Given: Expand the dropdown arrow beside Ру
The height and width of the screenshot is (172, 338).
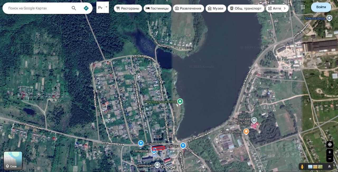Looking at the screenshot, I should coord(106,7).
